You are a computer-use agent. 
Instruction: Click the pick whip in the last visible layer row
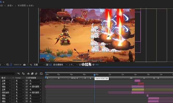pyautogui.click(x=27, y=101)
